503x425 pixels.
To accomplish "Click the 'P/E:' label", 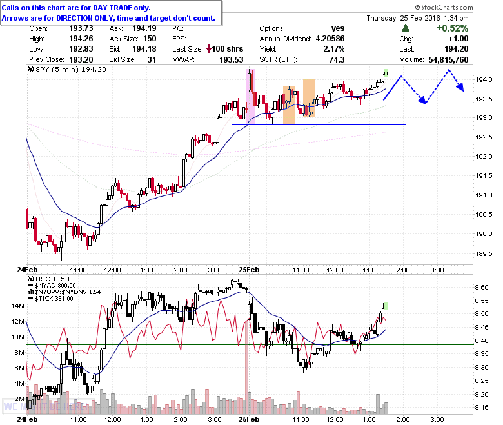I will click(178, 28).
